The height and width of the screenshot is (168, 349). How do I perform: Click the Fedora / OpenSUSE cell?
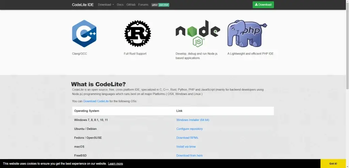coord(88,138)
